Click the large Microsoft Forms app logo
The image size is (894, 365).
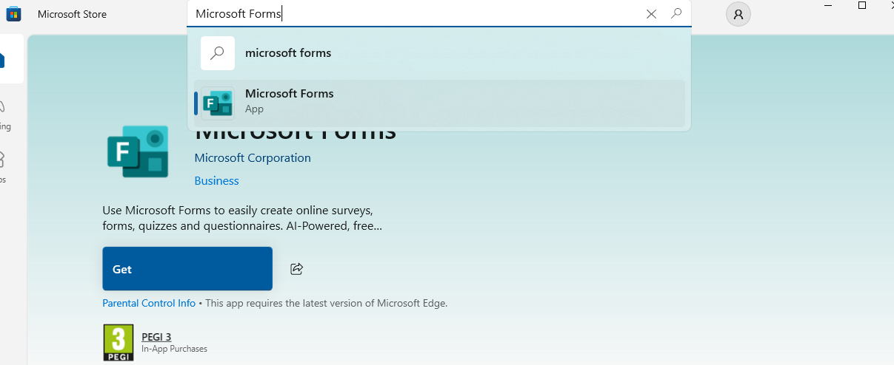(x=138, y=152)
